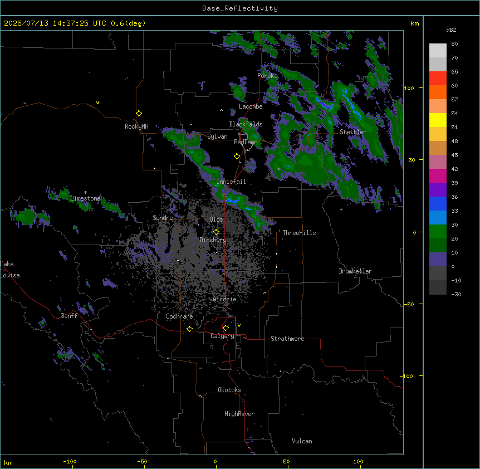Image resolution: width=480 pixels, height=469 pixels.
Task: Click the km unit label on bottom axis
Action: click(8, 463)
